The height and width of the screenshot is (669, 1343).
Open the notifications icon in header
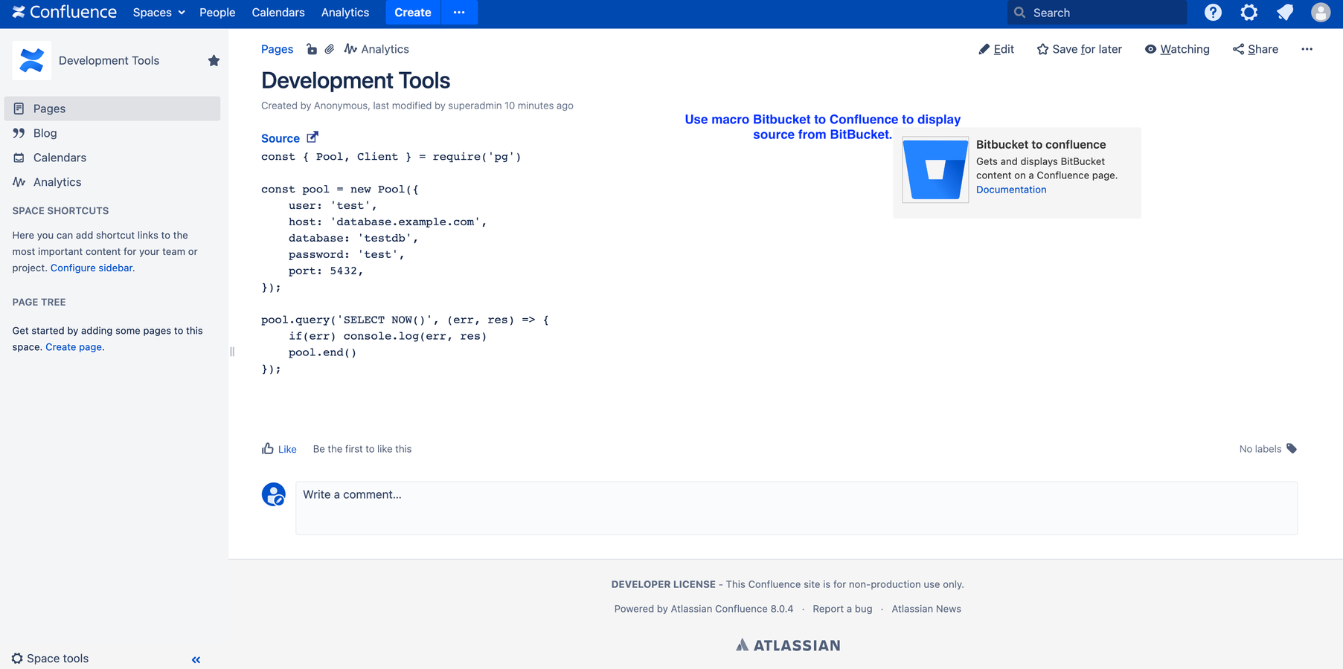point(1285,13)
